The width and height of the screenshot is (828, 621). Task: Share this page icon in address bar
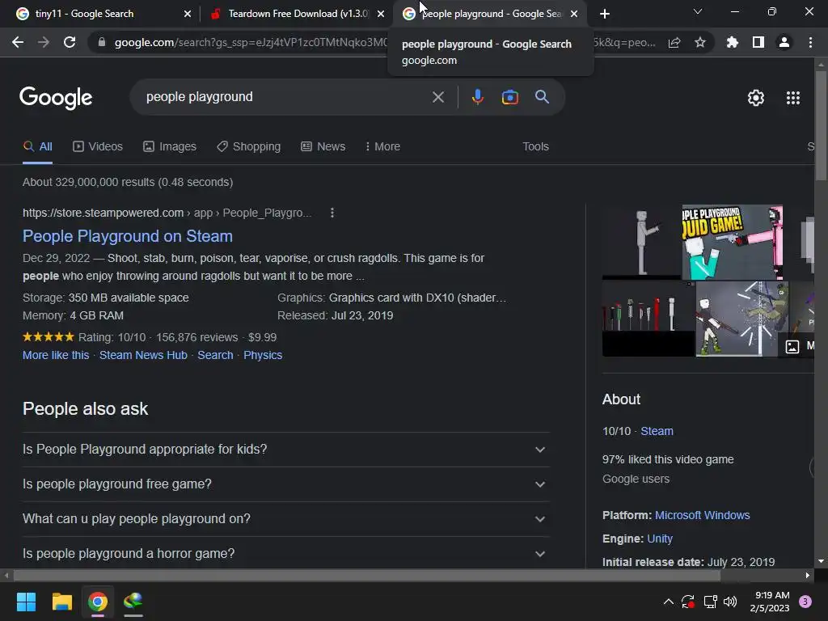click(x=674, y=43)
